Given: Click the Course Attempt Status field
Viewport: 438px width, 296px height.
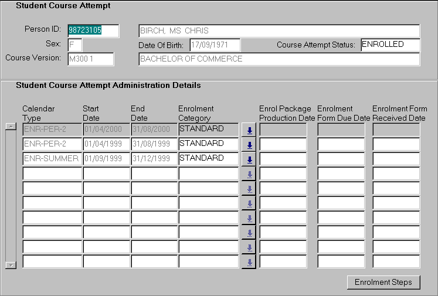Looking at the screenshot, I should pos(390,45).
